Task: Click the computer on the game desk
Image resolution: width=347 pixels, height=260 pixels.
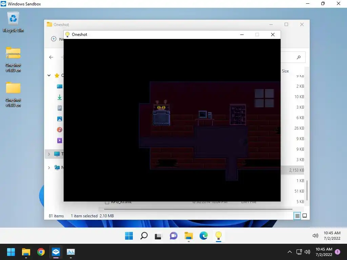Action: click(205, 114)
